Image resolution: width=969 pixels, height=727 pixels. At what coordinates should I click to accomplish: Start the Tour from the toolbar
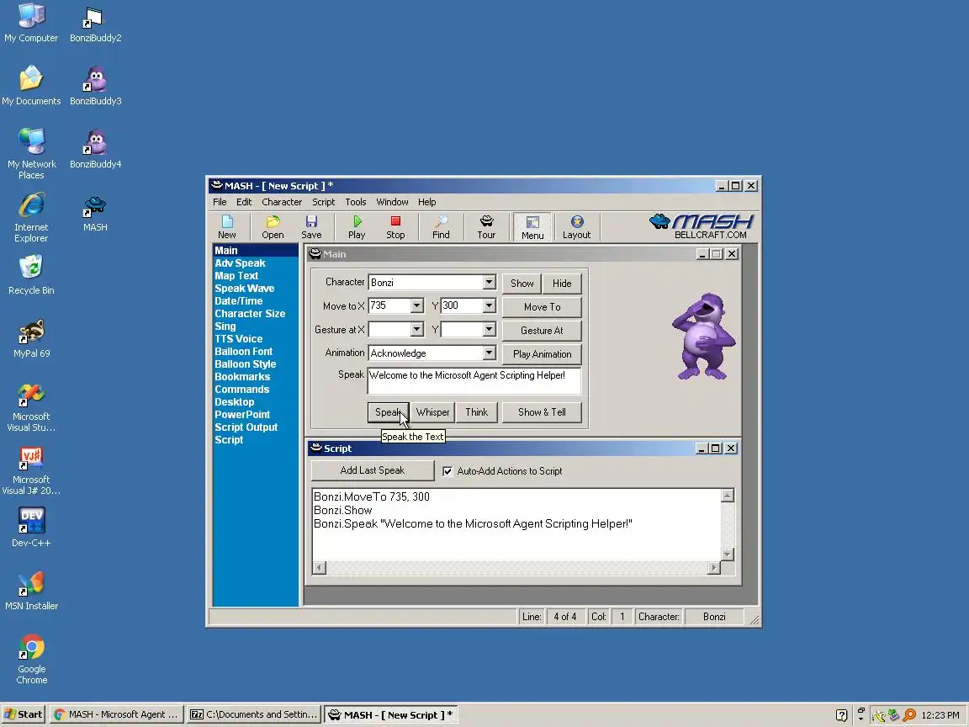point(486,227)
